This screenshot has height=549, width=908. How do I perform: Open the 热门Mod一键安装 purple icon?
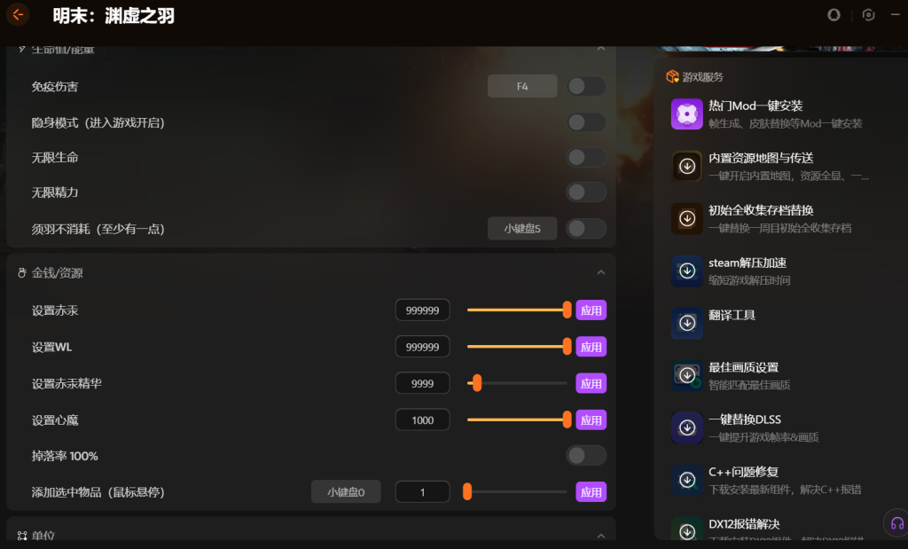point(687,114)
